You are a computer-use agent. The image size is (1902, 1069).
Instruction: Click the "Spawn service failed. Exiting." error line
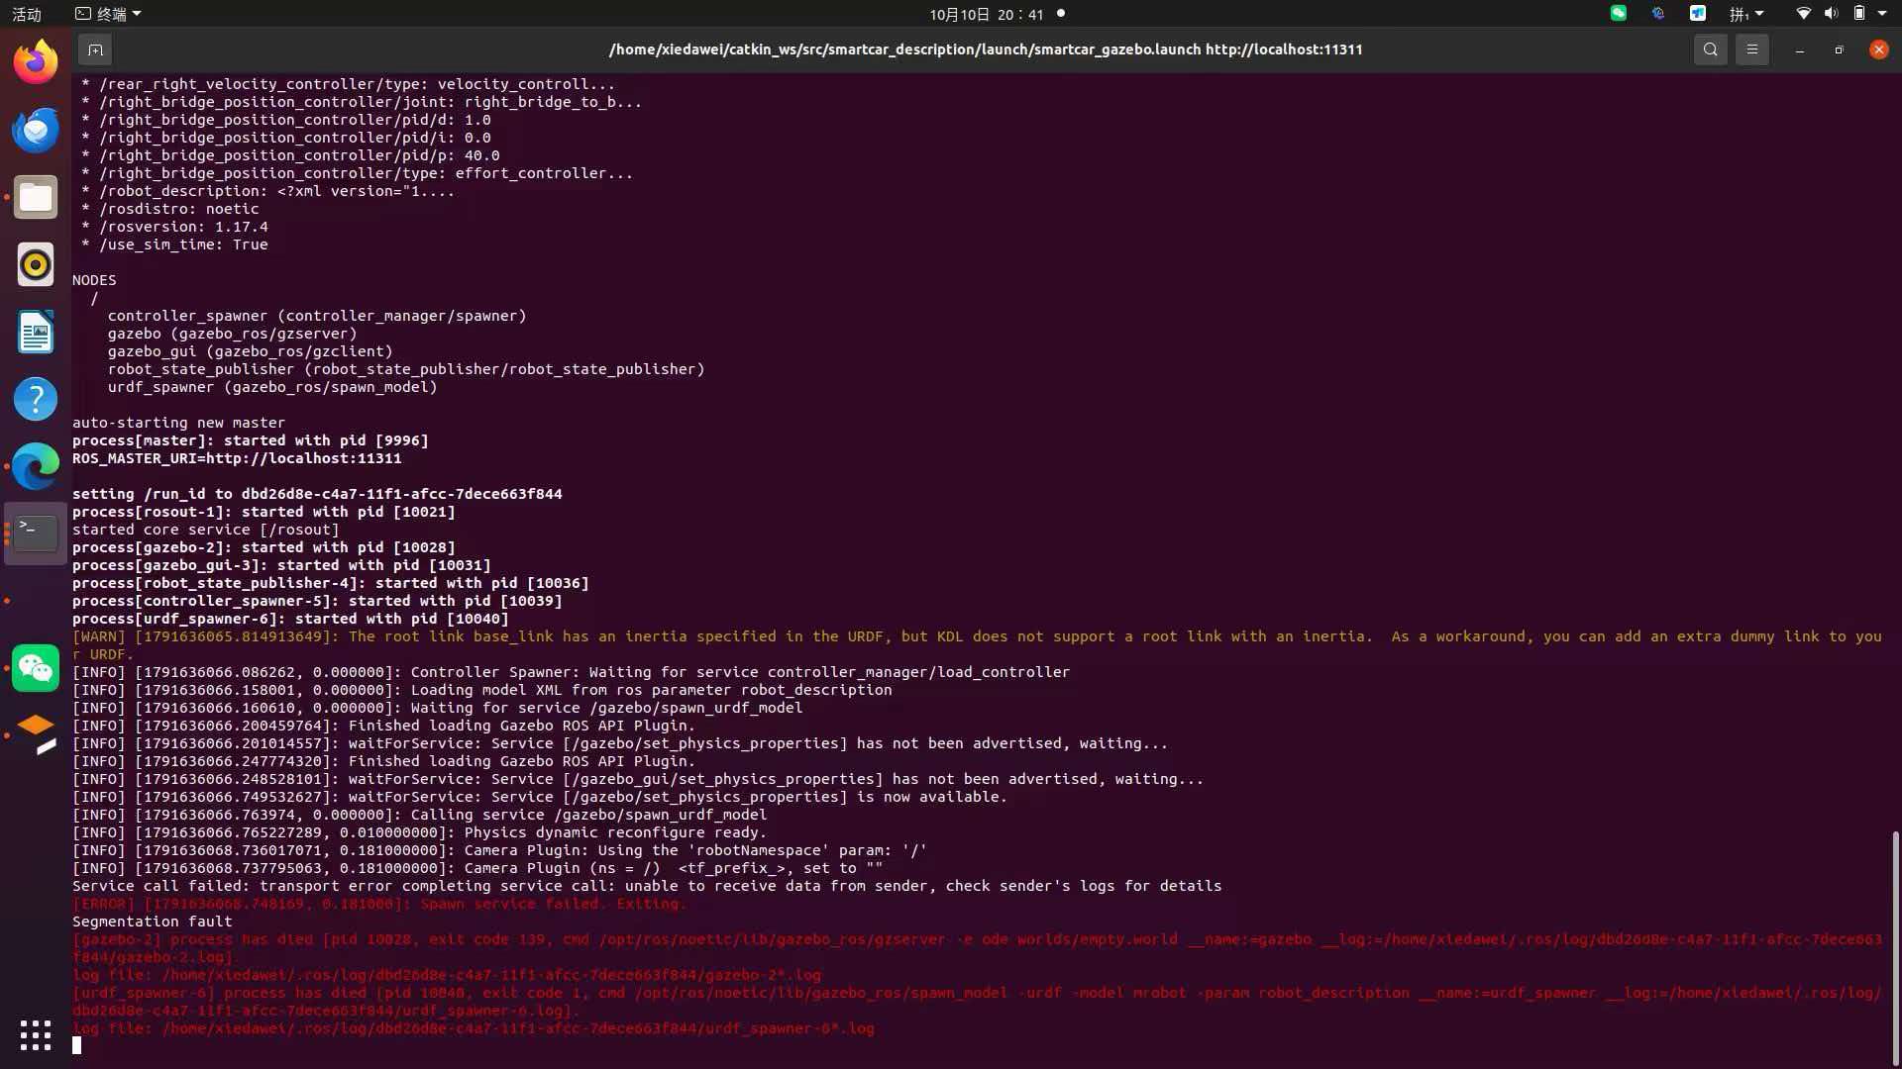pyautogui.click(x=379, y=904)
